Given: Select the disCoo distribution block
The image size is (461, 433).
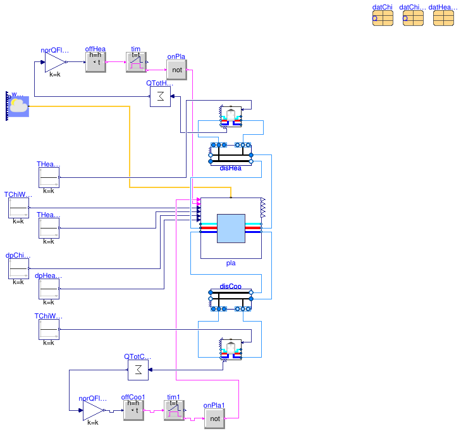Looking at the screenshot, I should [x=231, y=300].
